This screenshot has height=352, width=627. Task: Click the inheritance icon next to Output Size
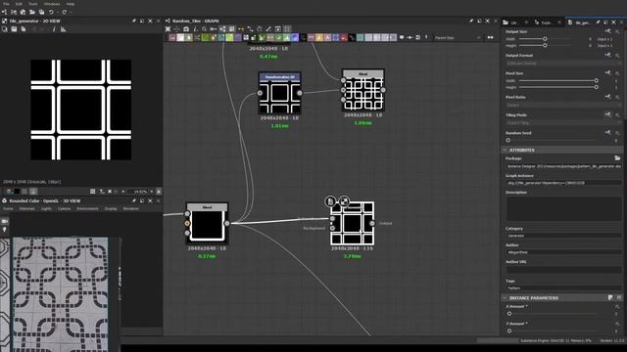point(608,31)
